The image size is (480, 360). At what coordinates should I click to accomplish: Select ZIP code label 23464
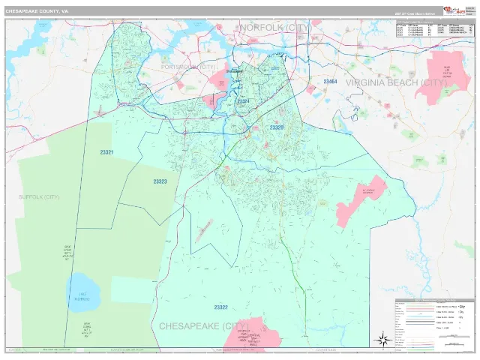point(330,82)
